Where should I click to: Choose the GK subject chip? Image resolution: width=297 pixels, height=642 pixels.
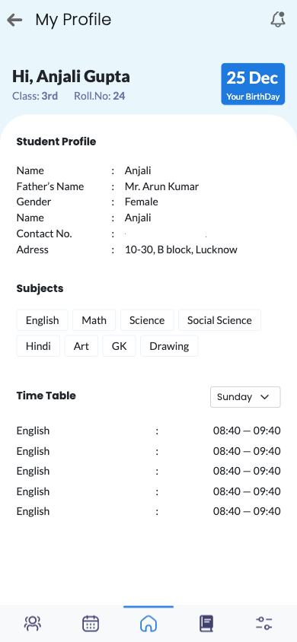(x=120, y=346)
